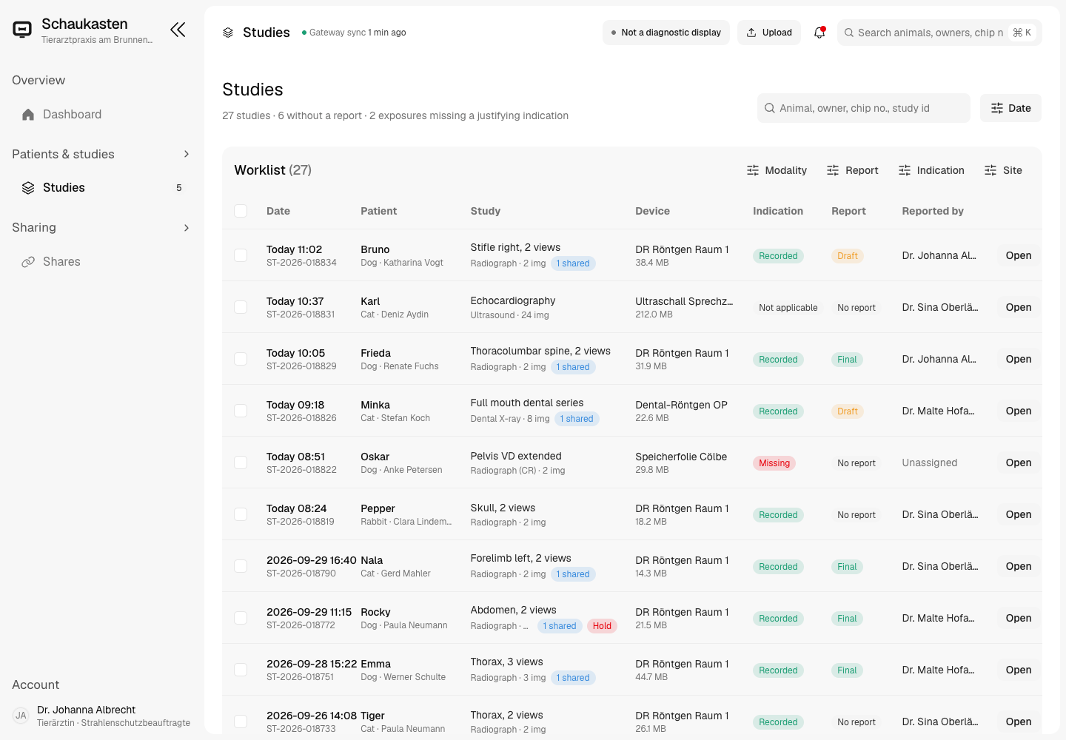Open Shares page
Viewport: 1066px width, 740px height.
101,262
